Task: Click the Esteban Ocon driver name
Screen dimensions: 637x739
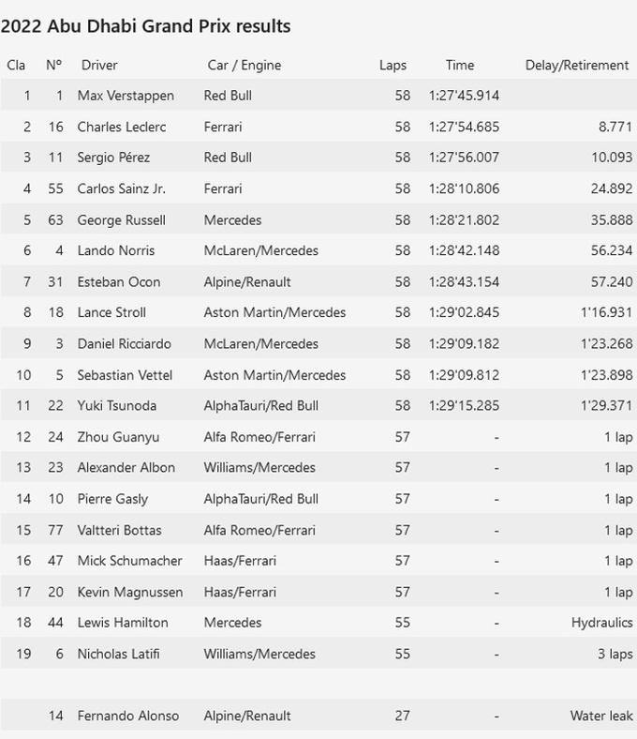Action: point(119,281)
